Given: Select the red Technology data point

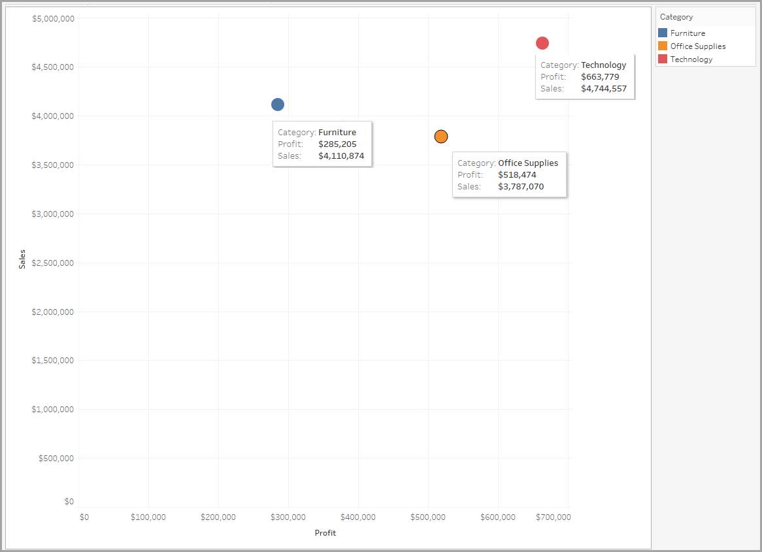Looking at the screenshot, I should click(x=541, y=42).
